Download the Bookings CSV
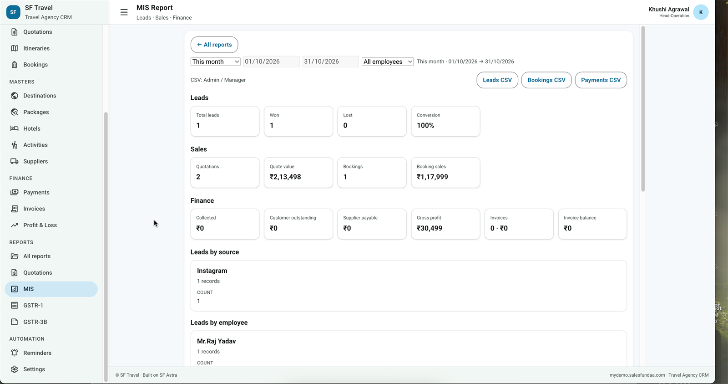 click(x=546, y=80)
